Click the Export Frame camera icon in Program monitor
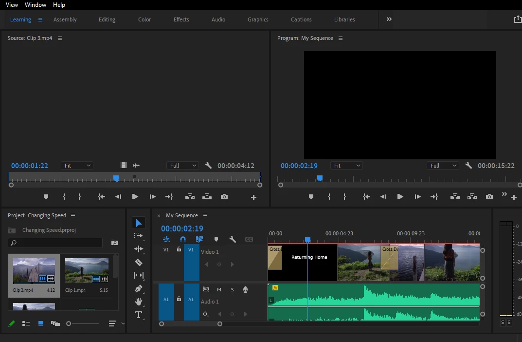 (x=489, y=197)
